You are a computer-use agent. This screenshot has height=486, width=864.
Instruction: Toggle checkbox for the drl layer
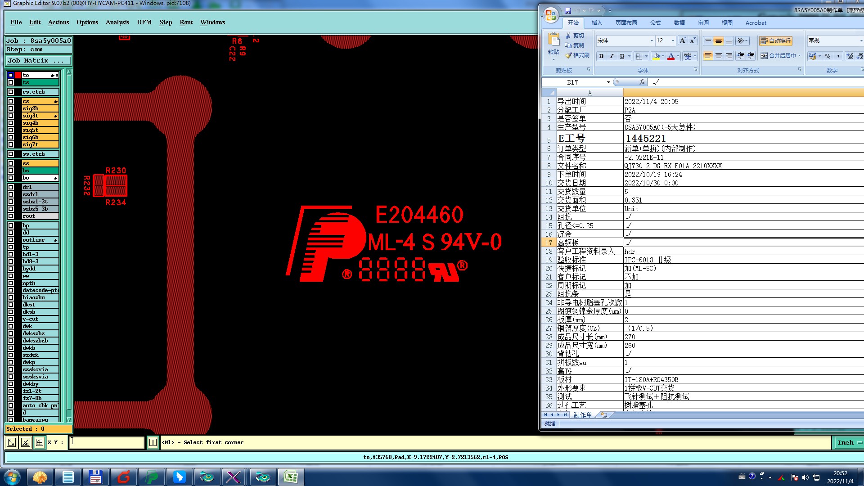tap(11, 187)
